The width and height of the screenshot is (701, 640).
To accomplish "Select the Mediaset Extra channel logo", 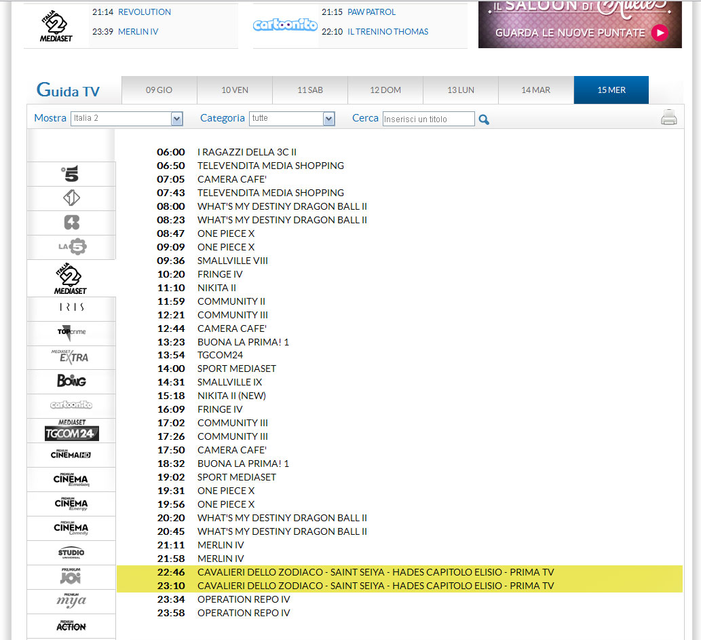I will (x=70, y=356).
